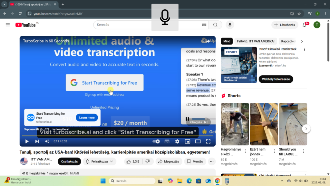Image resolution: width=330 pixels, height=186 pixels.
Task: Open the Etisoft ad options menu
Action: (x=305, y=49)
